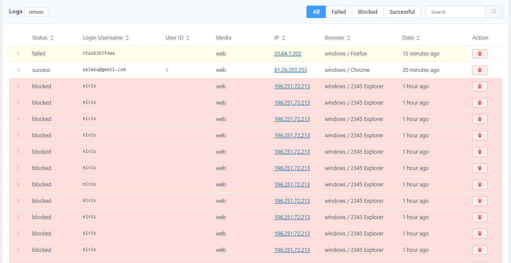Sort logs by the Status column
Viewport: 511px width, 263px height.
(x=52, y=37)
